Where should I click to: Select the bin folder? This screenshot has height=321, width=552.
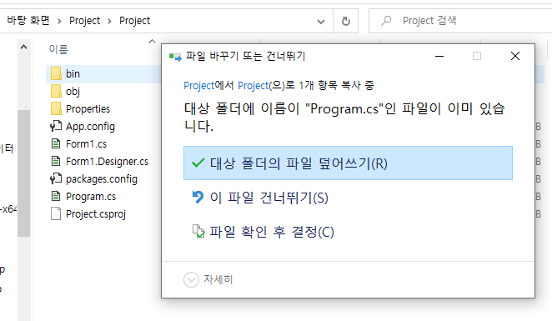click(73, 74)
